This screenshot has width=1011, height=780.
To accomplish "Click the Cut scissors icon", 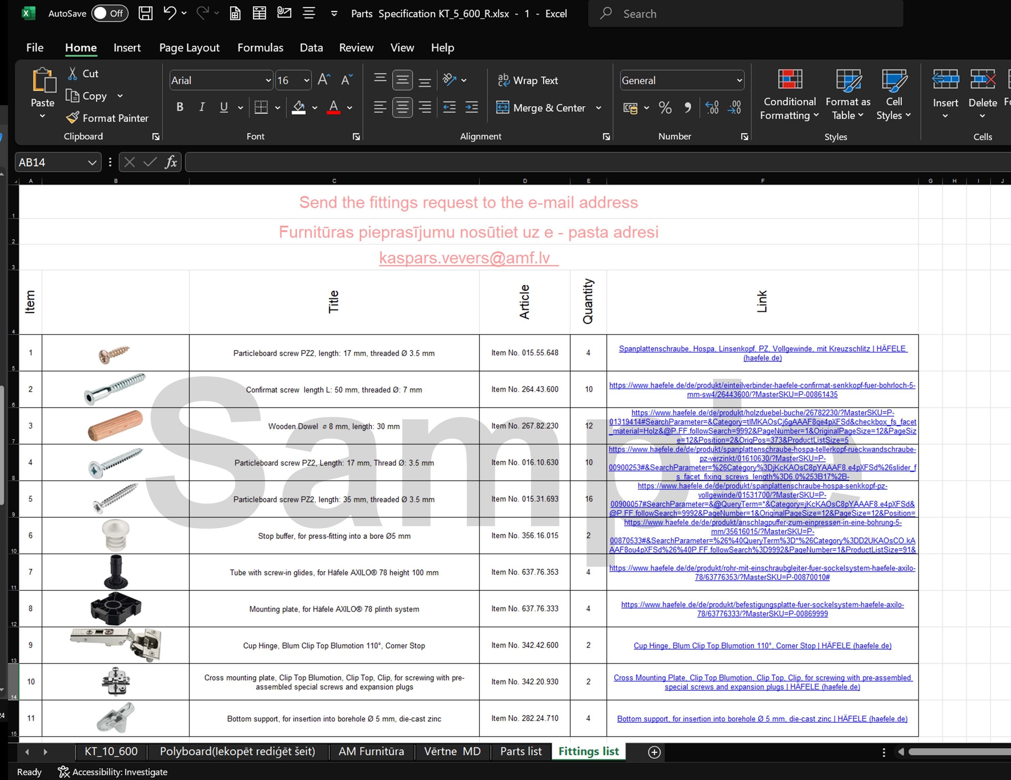I will click(x=72, y=73).
